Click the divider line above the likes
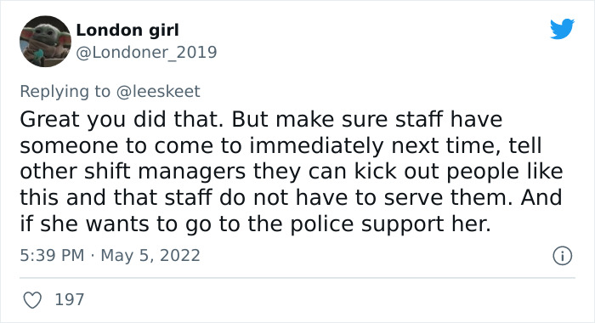Viewport: 595px width, 323px height. [x=297, y=278]
